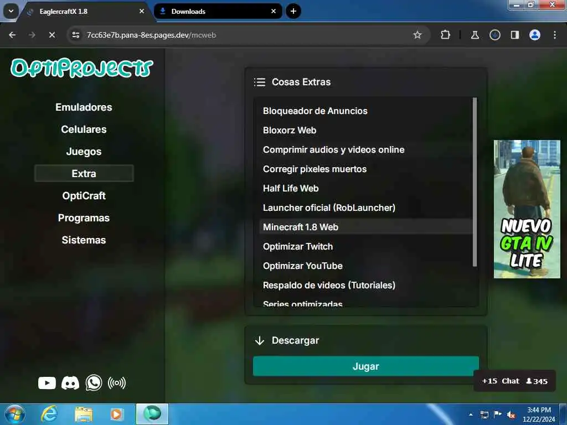Select Bloxorz Web in the list
This screenshot has height=425, width=567.
(365, 131)
